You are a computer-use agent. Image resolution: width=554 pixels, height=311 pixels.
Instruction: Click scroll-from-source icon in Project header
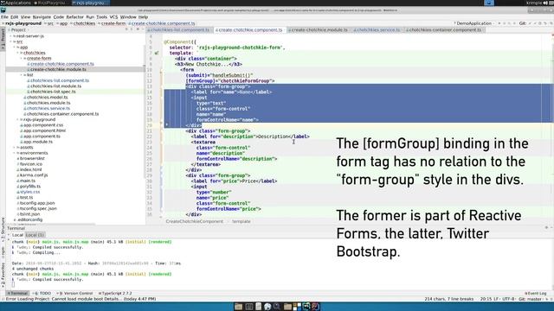(x=126, y=29)
